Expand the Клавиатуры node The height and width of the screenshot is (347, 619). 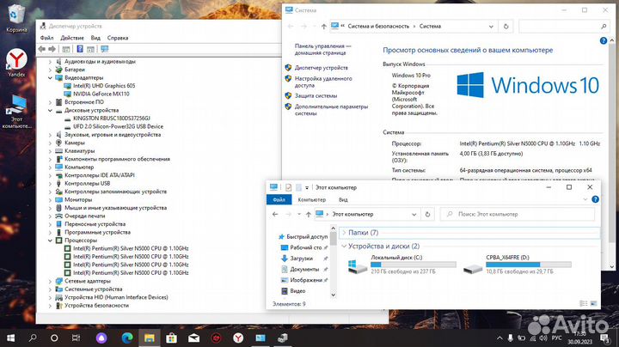(50, 151)
